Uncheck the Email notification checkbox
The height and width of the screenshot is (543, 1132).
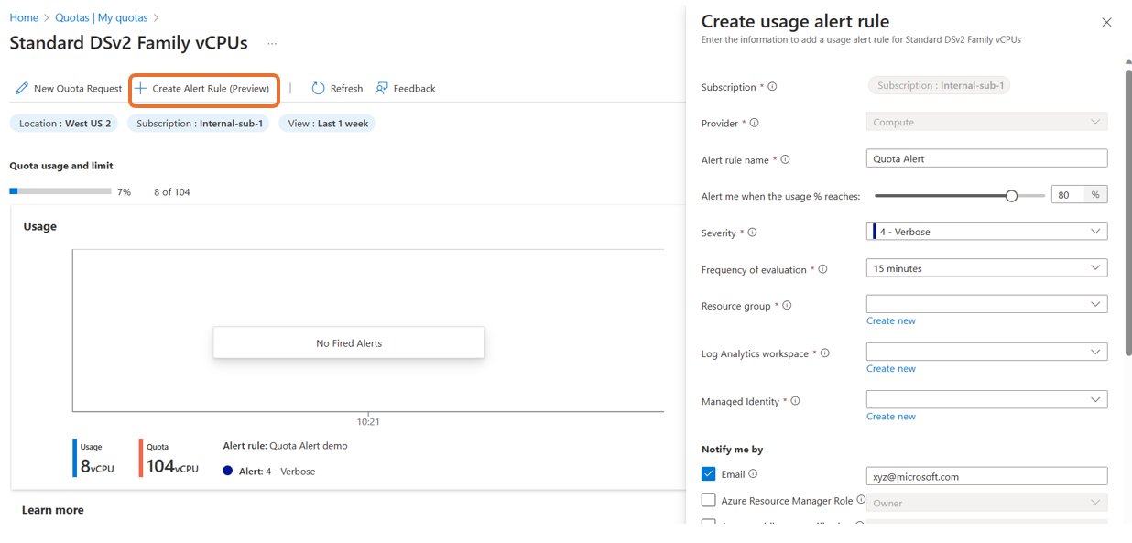[x=708, y=474]
